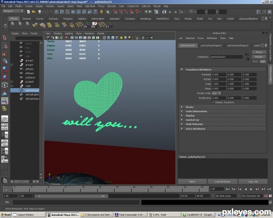Open the Edit Mesh menu

(x=90, y=6)
